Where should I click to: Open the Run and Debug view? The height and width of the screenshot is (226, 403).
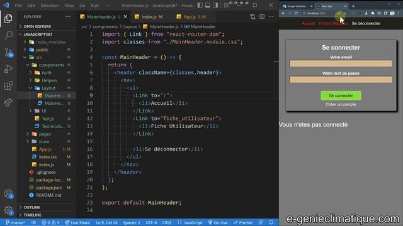pos(8,69)
